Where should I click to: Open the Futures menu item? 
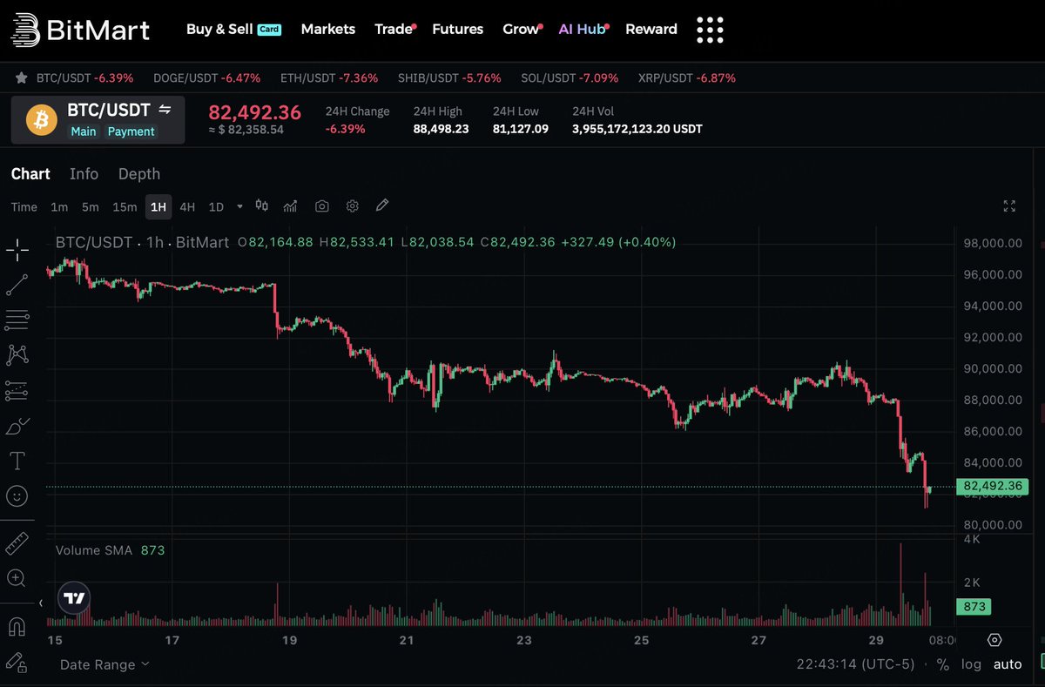click(x=458, y=29)
